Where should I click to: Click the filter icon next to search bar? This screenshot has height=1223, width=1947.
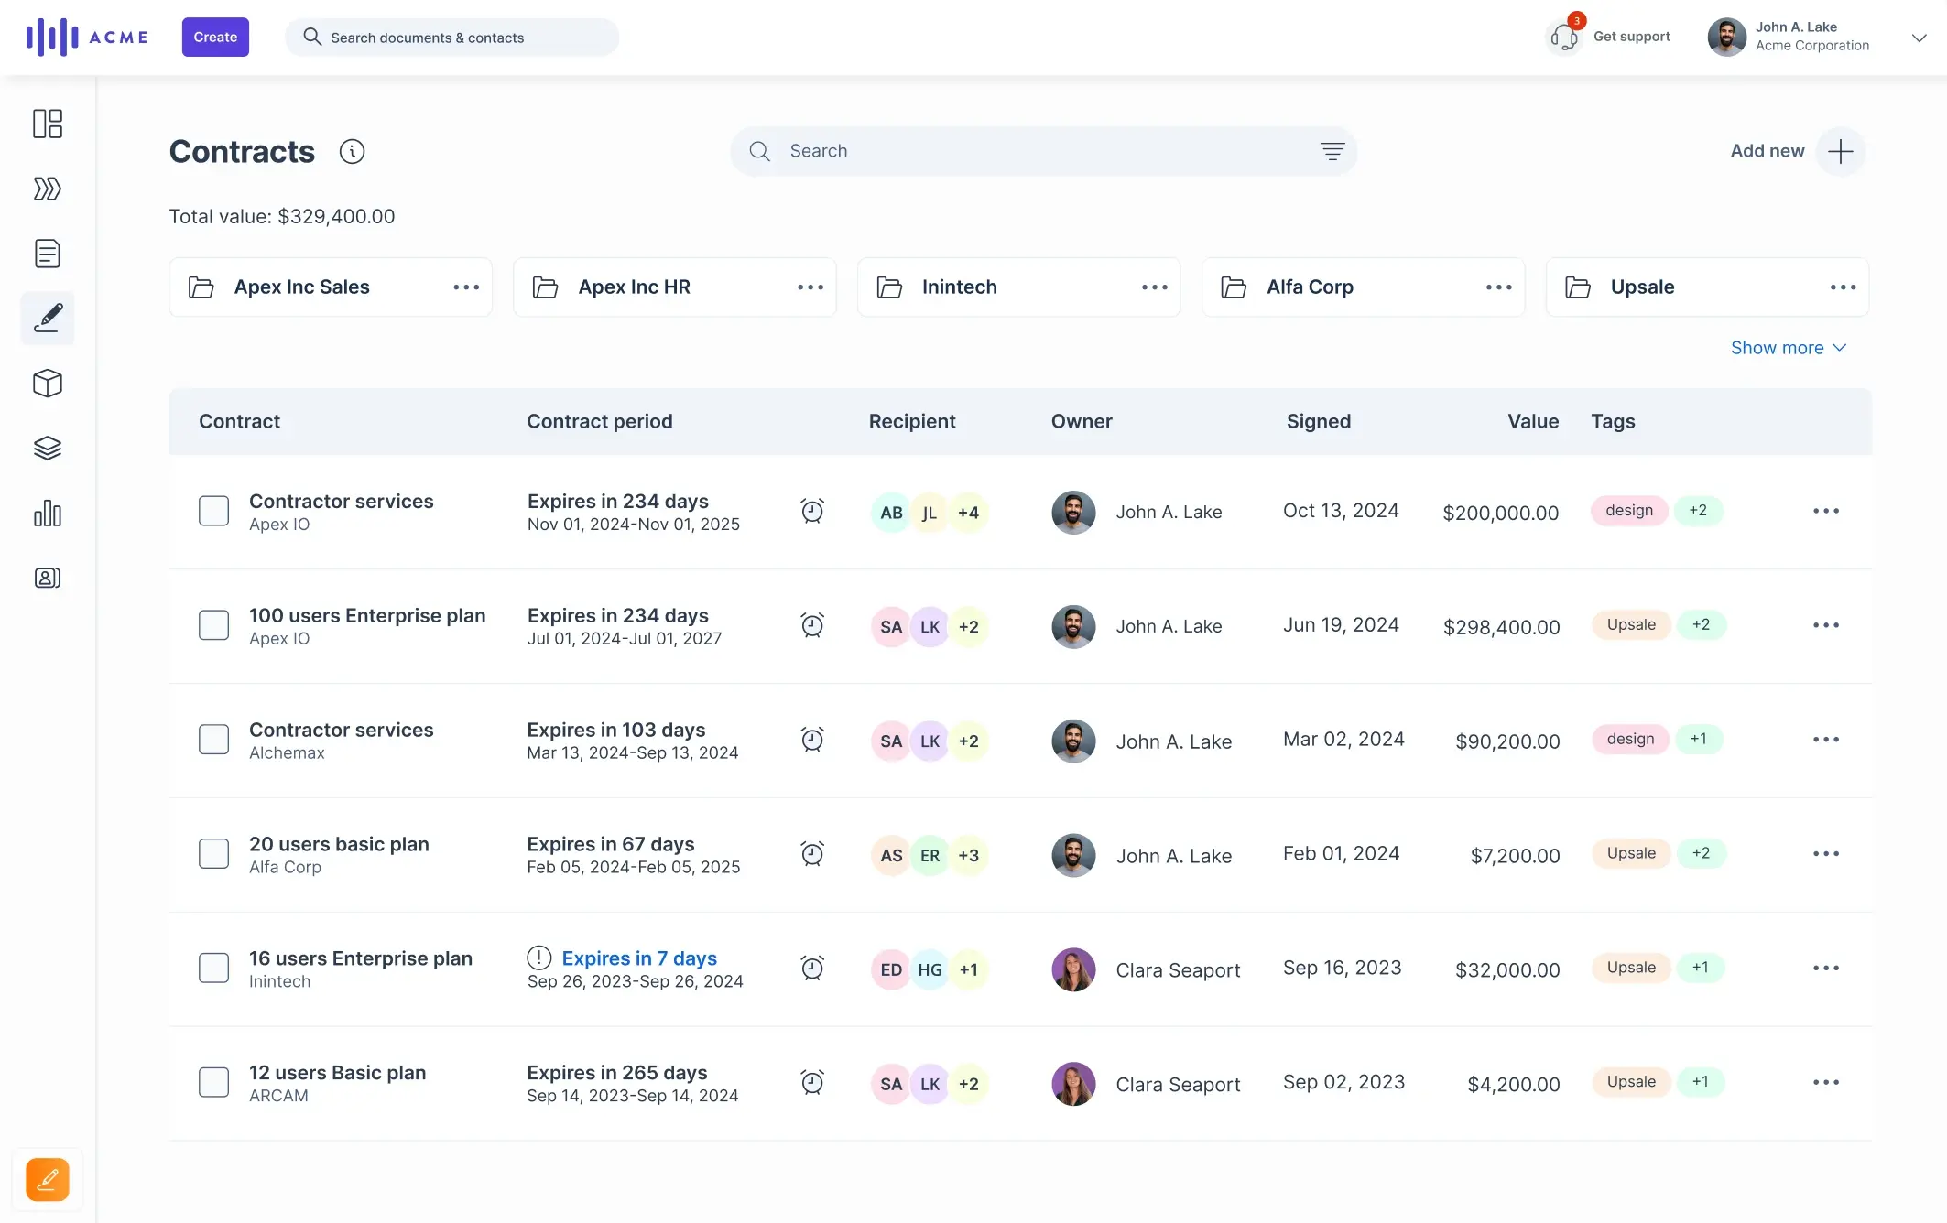click(1332, 151)
